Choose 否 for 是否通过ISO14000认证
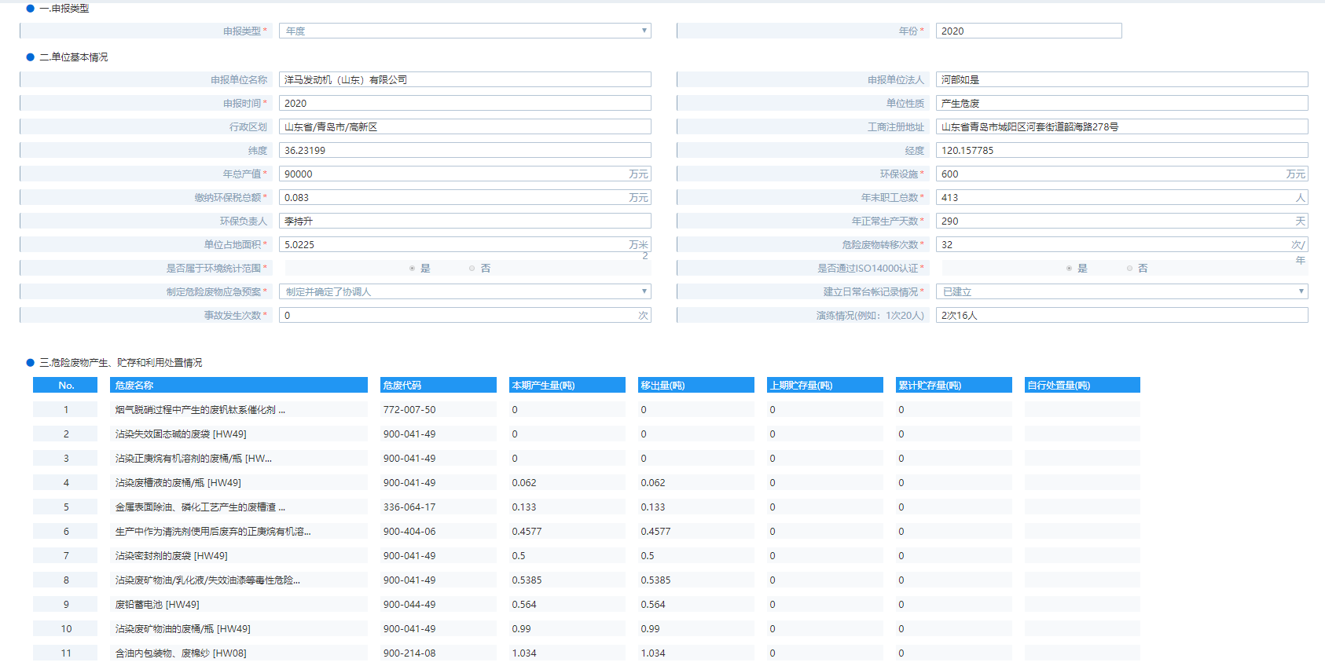1325x666 pixels. (x=1129, y=269)
